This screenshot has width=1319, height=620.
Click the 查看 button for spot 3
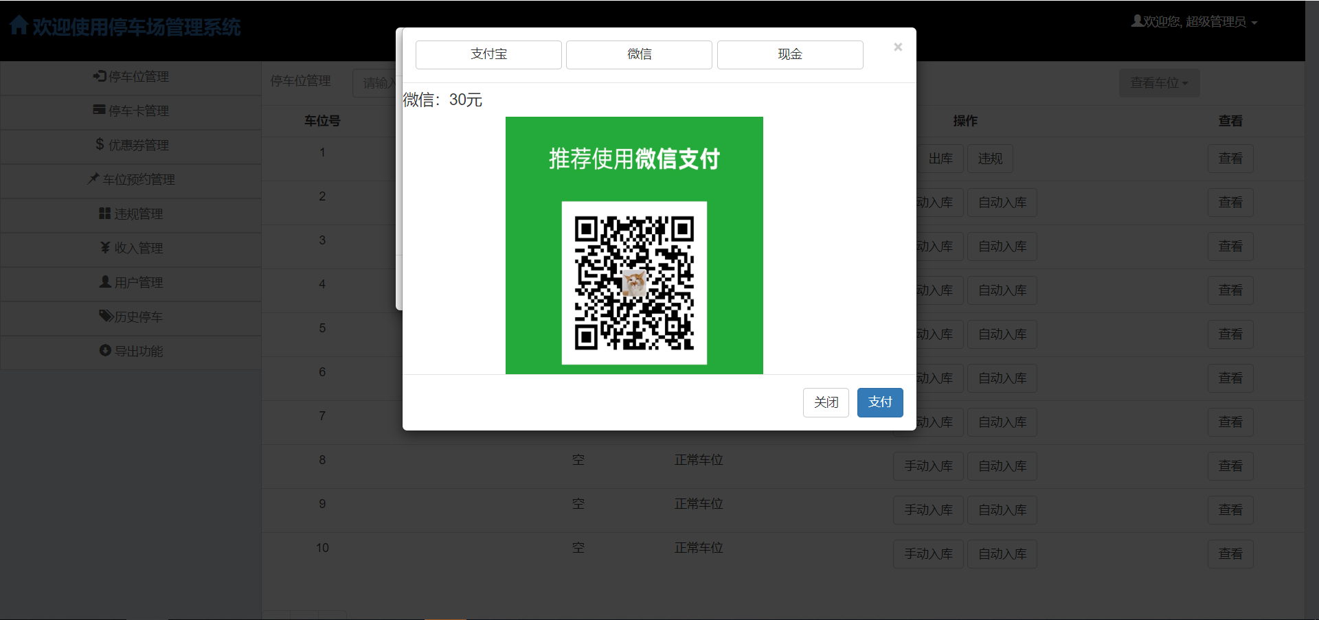pyautogui.click(x=1230, y=246)
